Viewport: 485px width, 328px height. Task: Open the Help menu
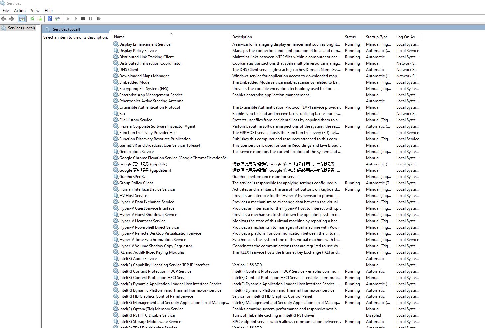pyautogui.click(x=48, y=11)
